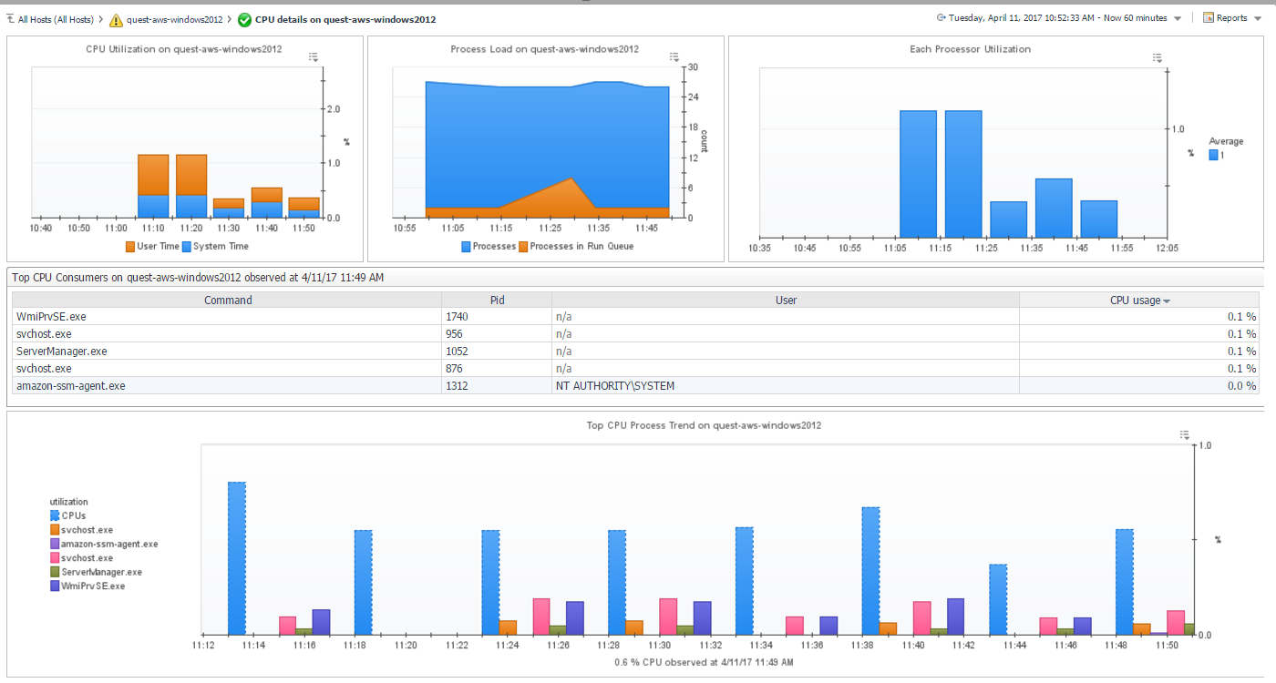Toggle Processes in Run Queue legend entry
This screenshot has width=1276, height=683.
(x=575, y=246)
